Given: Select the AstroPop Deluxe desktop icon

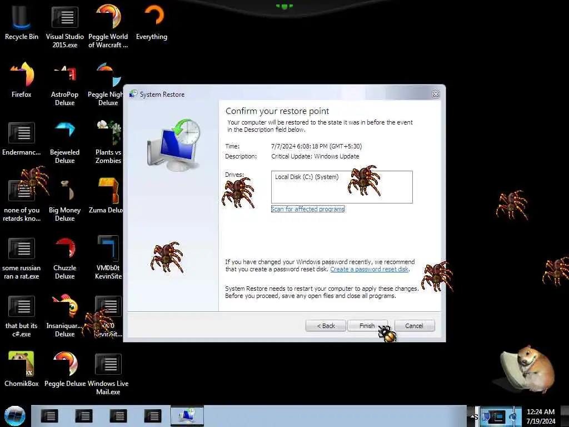Looking at the screenshot, I should (x=64, y=85).
